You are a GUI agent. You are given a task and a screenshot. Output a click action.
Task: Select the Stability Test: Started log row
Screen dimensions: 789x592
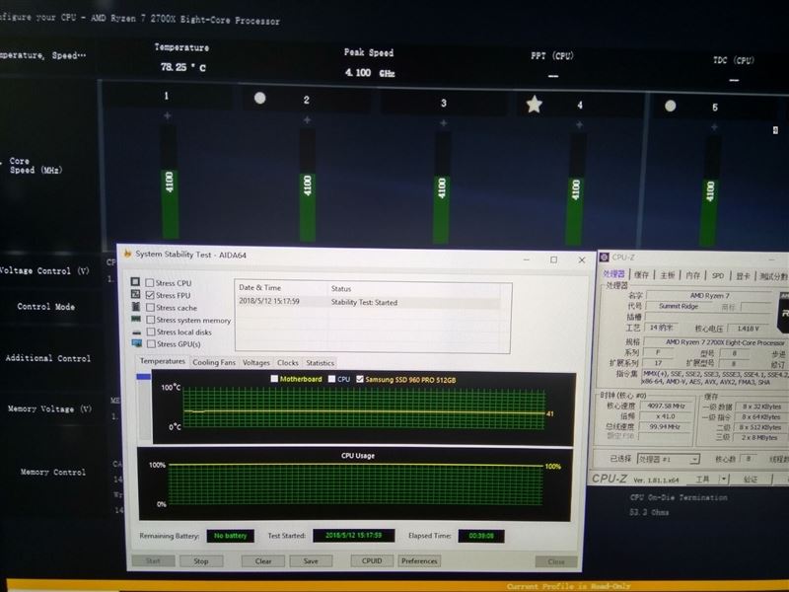(368, 302)
